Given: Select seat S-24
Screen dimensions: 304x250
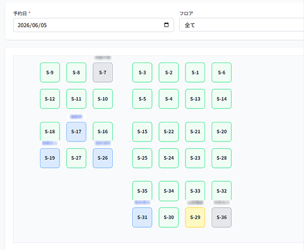Looking at the screenshot, I should coord(168,158).
